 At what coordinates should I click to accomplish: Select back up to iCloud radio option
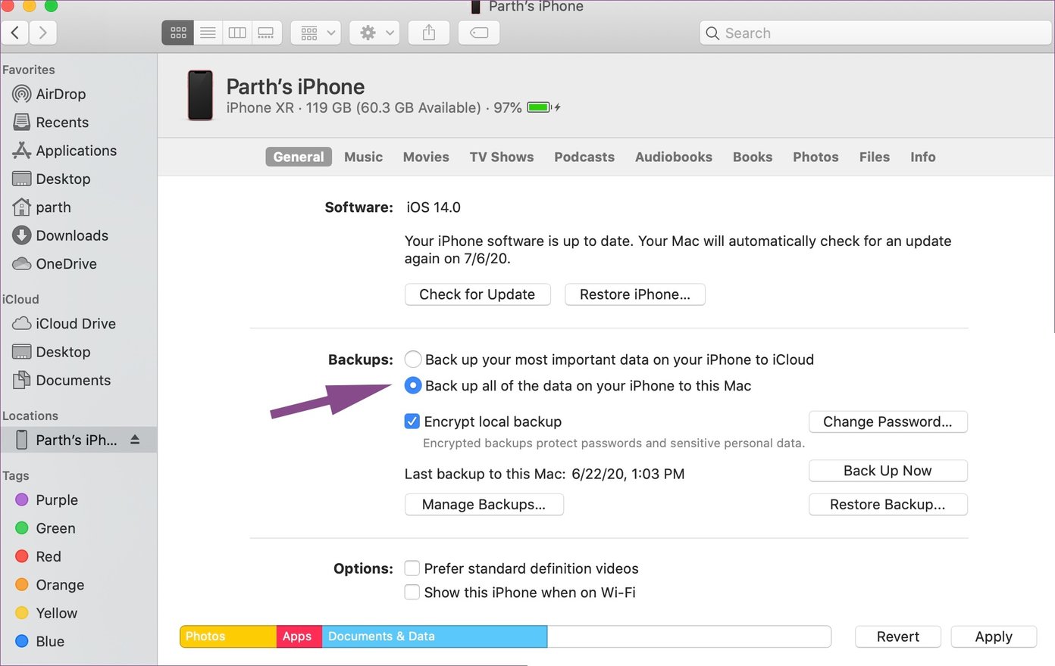tap(413, 359)
